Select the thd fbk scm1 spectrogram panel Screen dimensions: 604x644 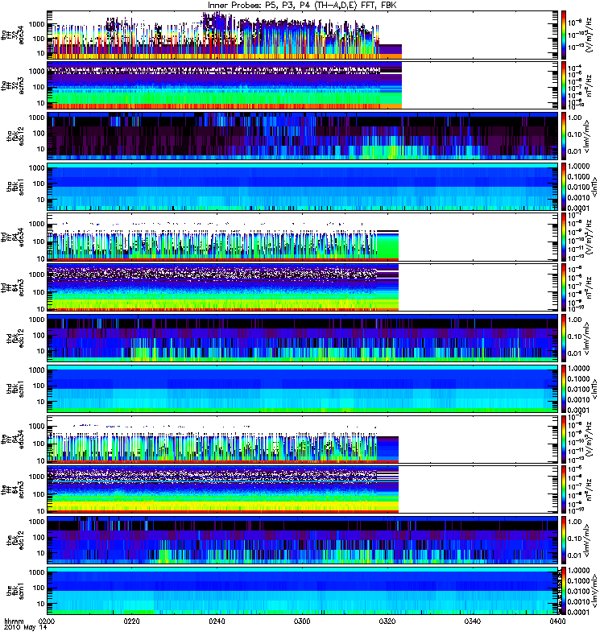[303, 389]
